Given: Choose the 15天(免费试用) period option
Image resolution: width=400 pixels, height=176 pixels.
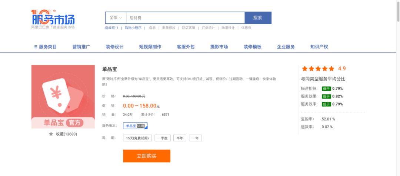Looking at the screenshot, I should (x=137, y=138).
